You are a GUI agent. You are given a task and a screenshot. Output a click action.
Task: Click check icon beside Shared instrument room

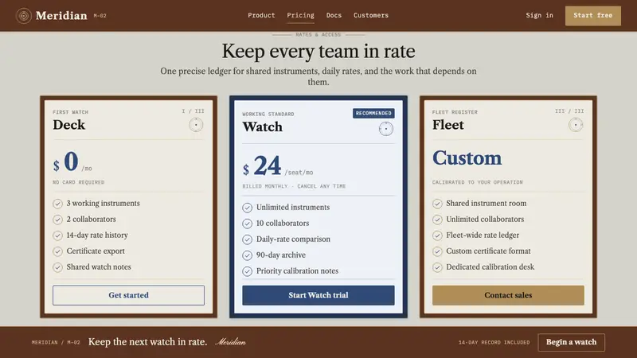click(437, 204)
